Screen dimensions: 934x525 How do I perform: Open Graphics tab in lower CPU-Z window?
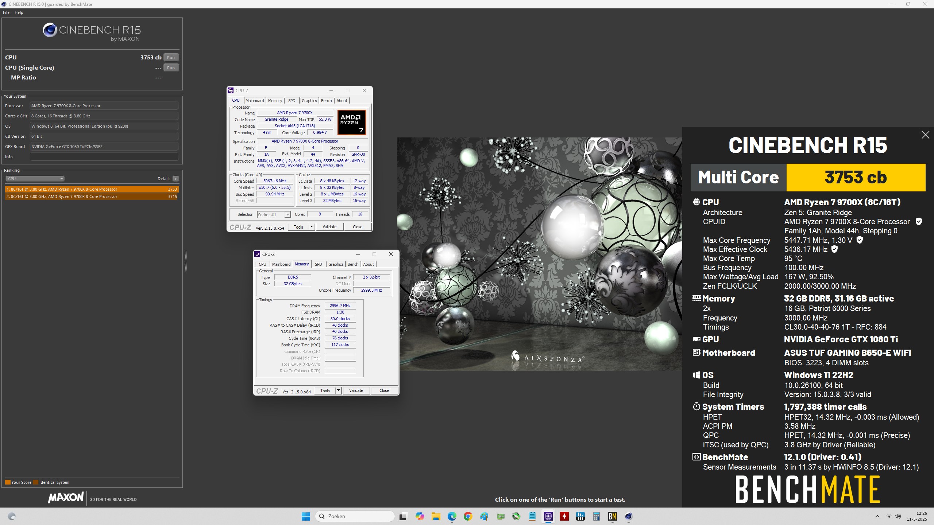click(336, 264)
